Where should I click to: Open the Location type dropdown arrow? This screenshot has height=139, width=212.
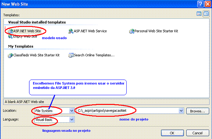point(72,111)
